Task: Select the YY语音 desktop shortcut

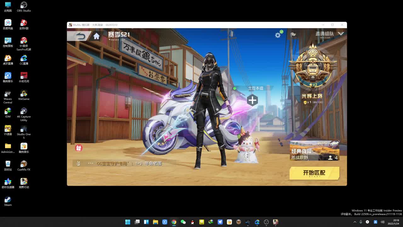Action: pyautogui.click(x=8, y=131)
